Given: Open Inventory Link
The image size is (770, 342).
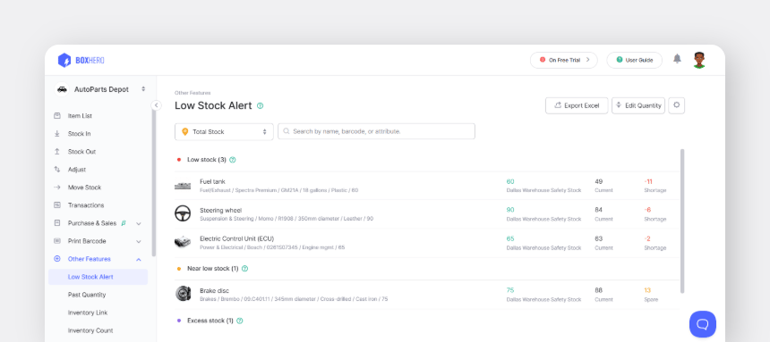Looking at the screenshot, I should click(88, 313).
